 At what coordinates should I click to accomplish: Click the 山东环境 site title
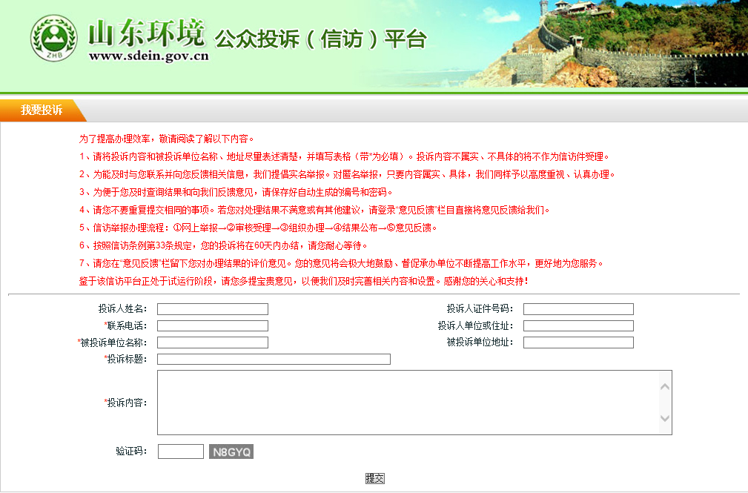point(145,32)
